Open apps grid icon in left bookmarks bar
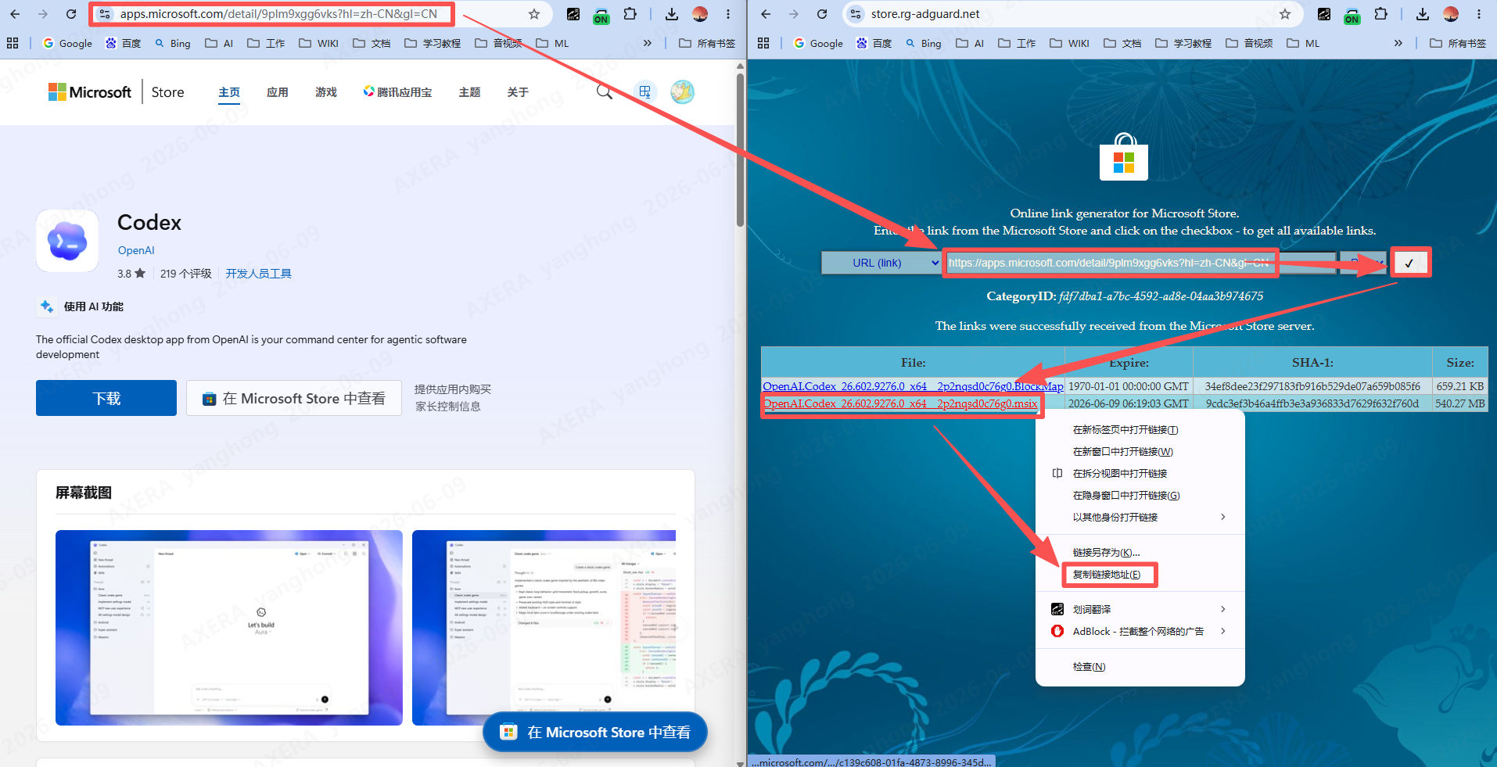The height and width of the screenshot is (767, 1497). (13, 43)
